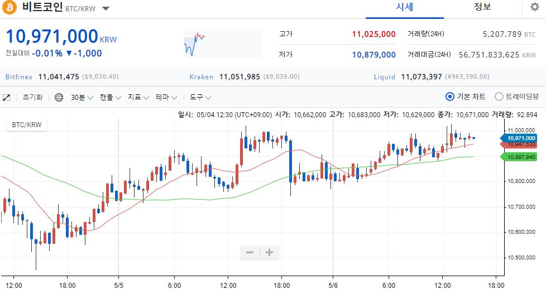The image size is (546, 289).
Task: Click the 비트코인 title text
Action: click(42, 7)
